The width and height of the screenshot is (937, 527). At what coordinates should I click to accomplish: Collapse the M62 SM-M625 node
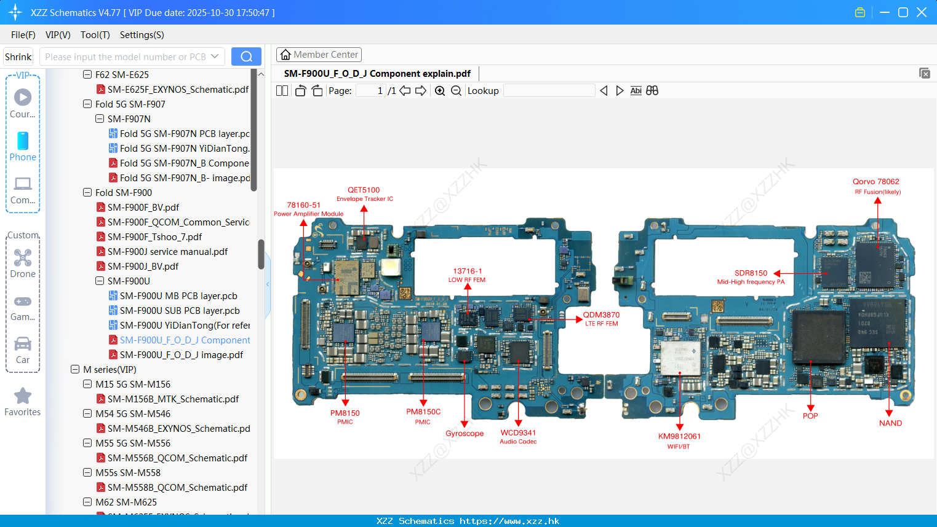click(x=87, y=502)
